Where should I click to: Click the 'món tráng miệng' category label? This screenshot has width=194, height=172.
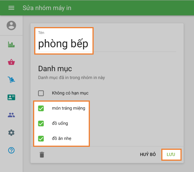pyautogui.click(x=68, y=108)
